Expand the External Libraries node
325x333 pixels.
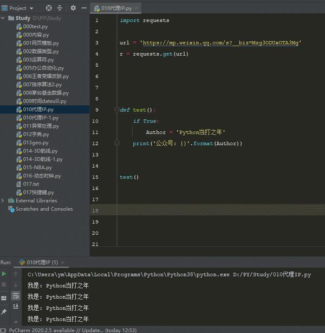3,201
